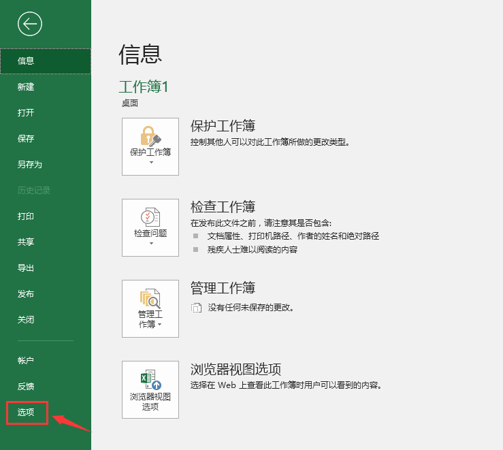Click the 检查工作簿 section heading
The width and height of the screenshot is (503, 450).
(223, 207)
